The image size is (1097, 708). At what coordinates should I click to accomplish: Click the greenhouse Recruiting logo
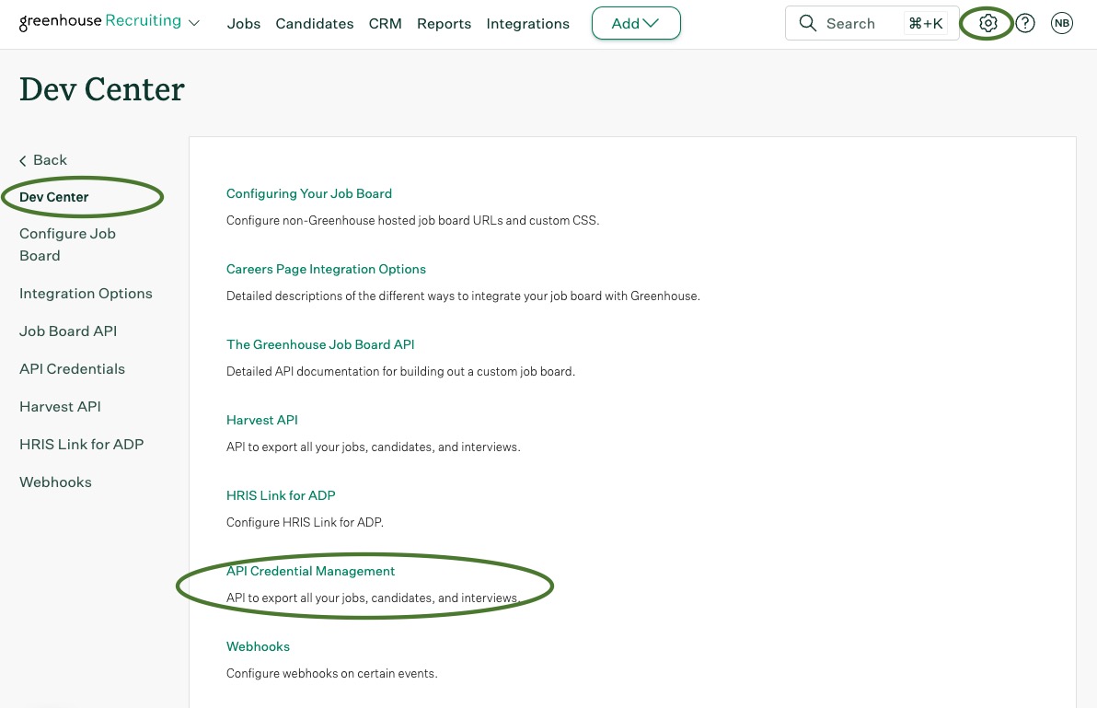[100, 22]
